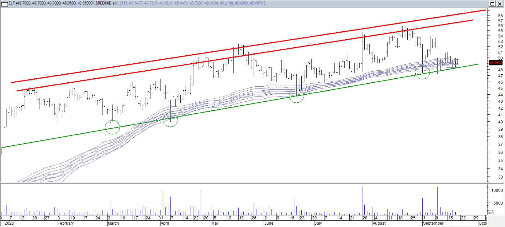Open the chart window system menu icon
This screenshot has height=227, width=505.
point(4,3)
